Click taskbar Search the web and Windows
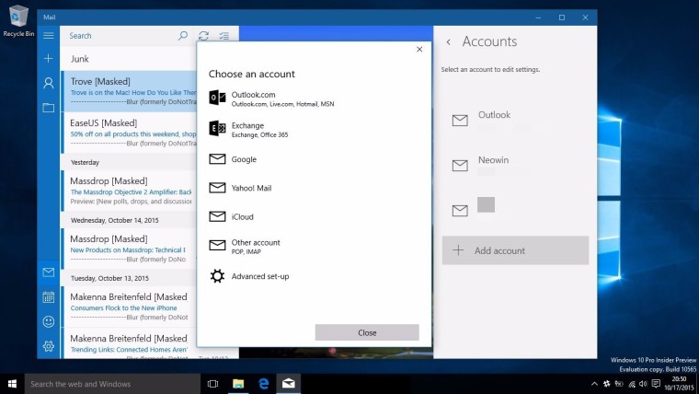 pos(112,384)
